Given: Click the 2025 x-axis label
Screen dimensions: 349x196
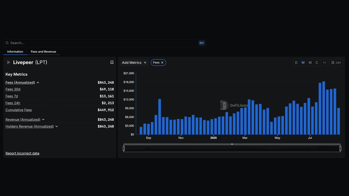Looking at the screenshot, I should click(x=213, y=138).
